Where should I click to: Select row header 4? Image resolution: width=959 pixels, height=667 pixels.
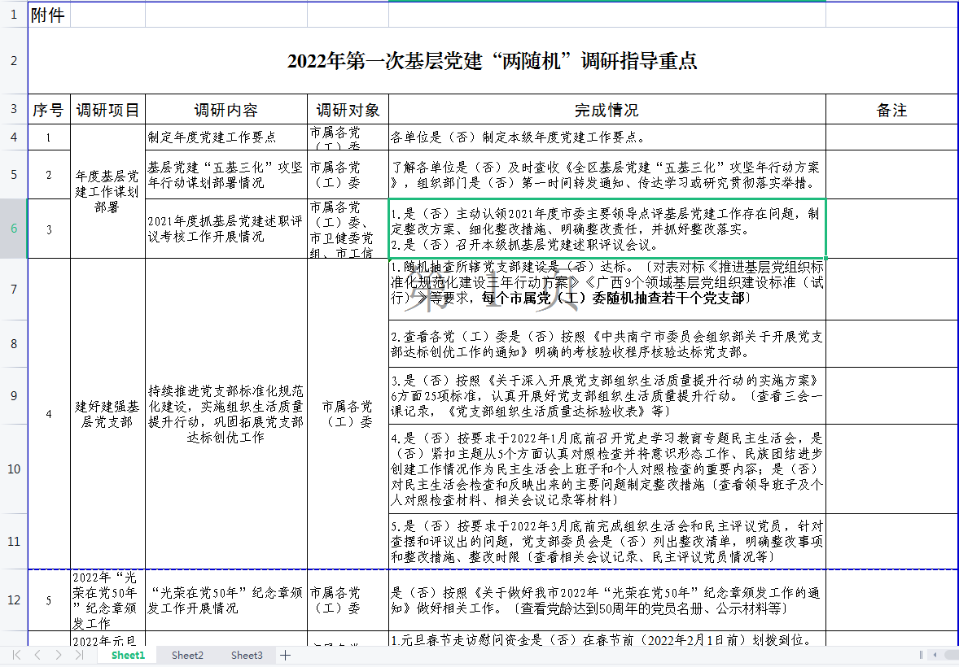(14, 137)
